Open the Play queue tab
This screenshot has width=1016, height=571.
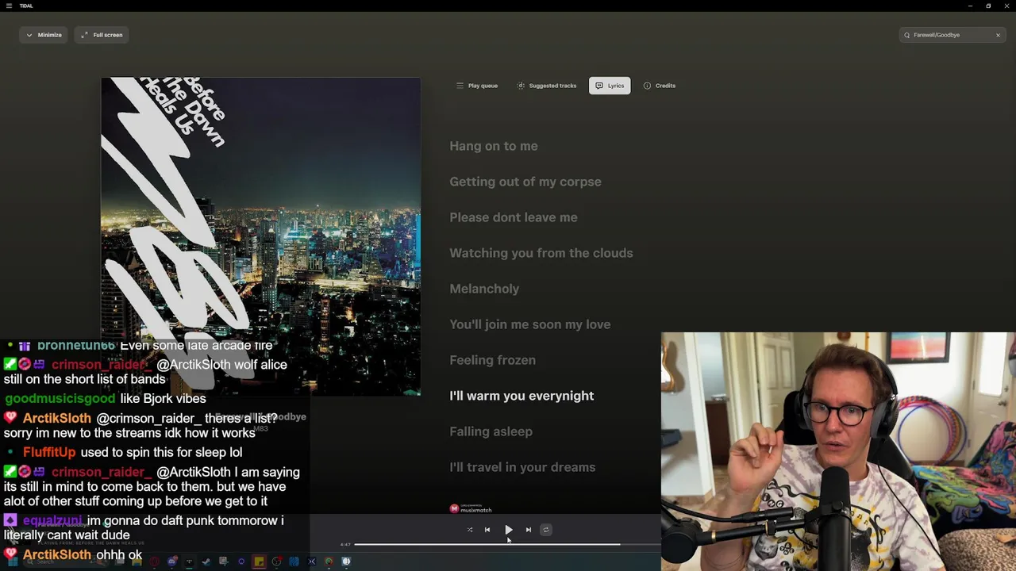point(477,86)
